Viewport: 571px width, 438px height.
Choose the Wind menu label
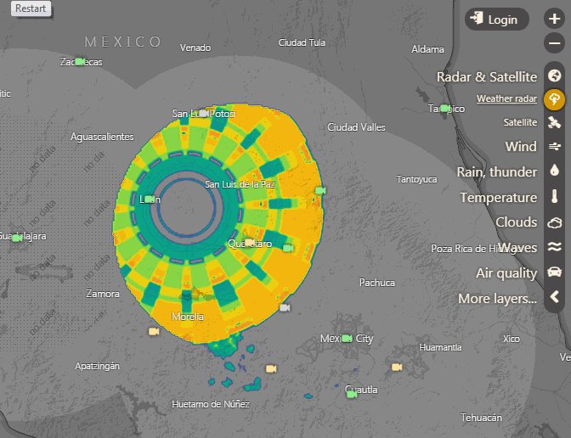521,147
